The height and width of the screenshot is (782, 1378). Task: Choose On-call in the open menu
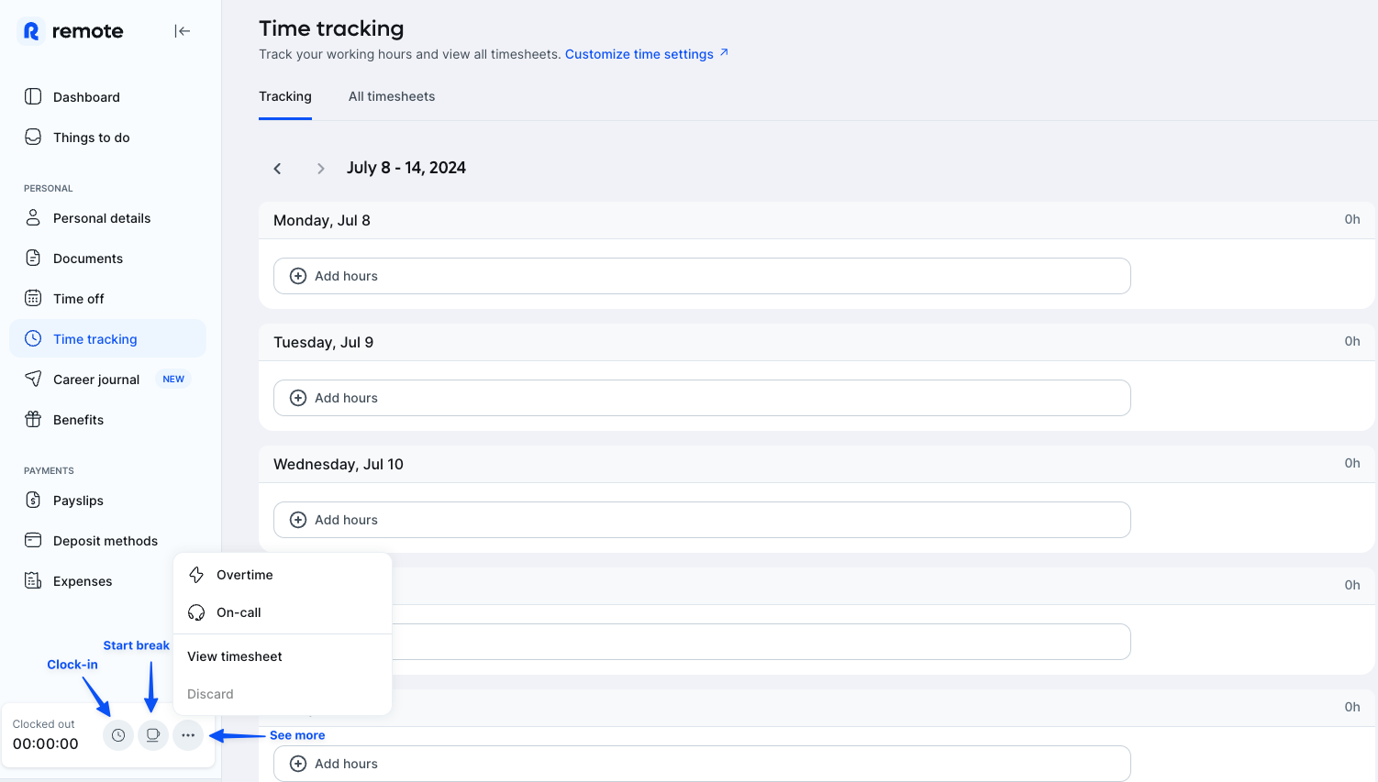pos(239,612)
